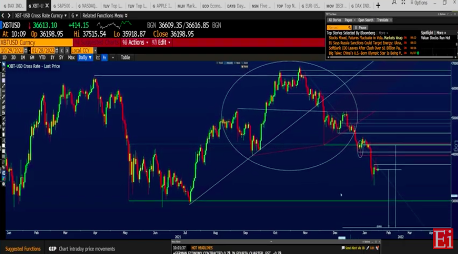The height and width of the screenshot is (254, 458).
Task: Select the 5Y period
Action: coord(61,57)
